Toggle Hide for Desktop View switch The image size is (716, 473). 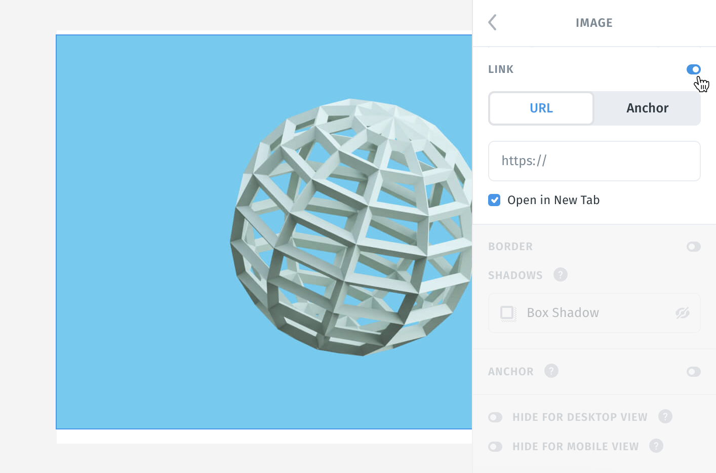tap(495, 417)
